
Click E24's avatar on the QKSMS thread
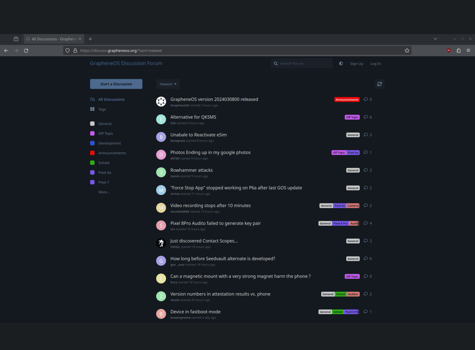coord(161,119)
